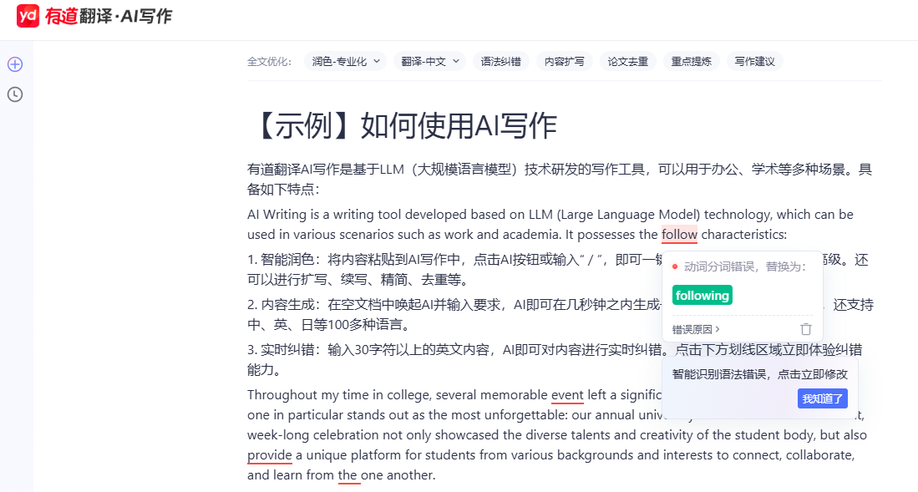Click the yd Youdao logo icon
The image size is (918, 492).
(x=28, y=15)
